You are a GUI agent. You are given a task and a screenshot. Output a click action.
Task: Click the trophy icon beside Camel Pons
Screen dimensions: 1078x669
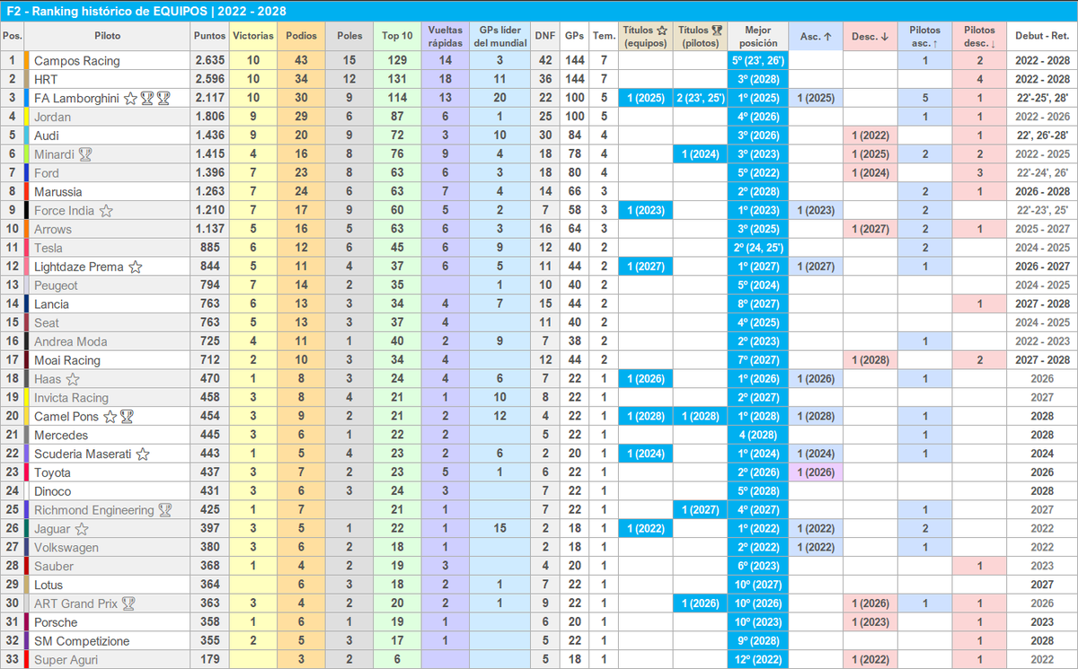pyautogui.click(x=128, y=417)
